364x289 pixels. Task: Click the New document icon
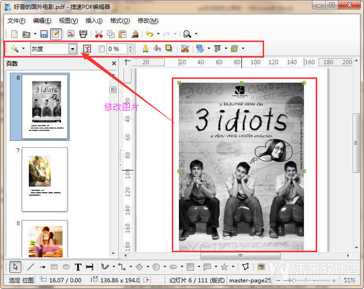[x=15, y=34]
